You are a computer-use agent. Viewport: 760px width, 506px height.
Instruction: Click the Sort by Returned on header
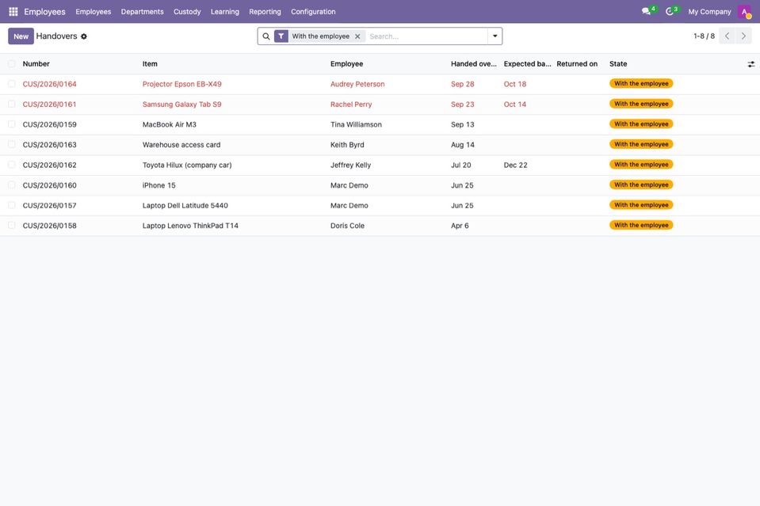point(577,64)
